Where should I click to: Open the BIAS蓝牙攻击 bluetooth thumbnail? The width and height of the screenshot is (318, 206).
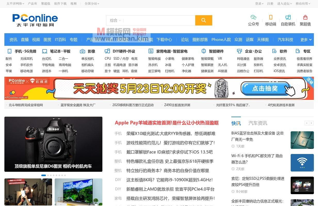302,140
